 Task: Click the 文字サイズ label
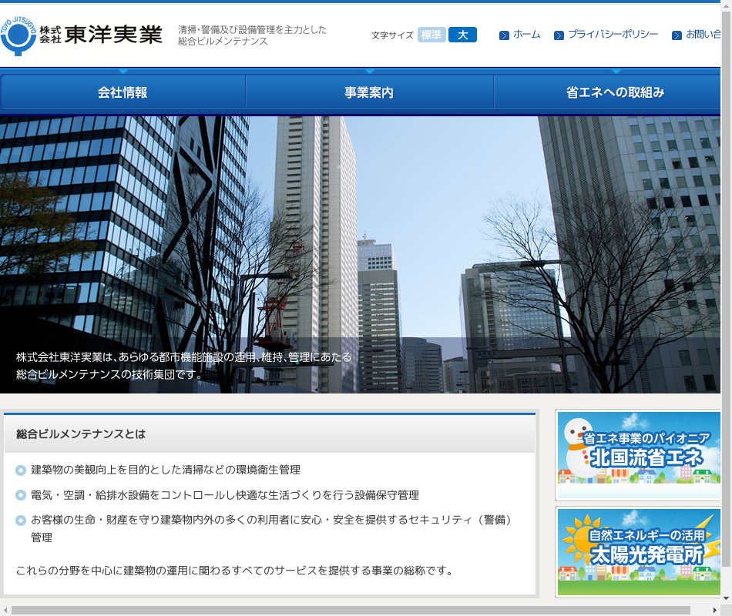(x=393, y=35)
